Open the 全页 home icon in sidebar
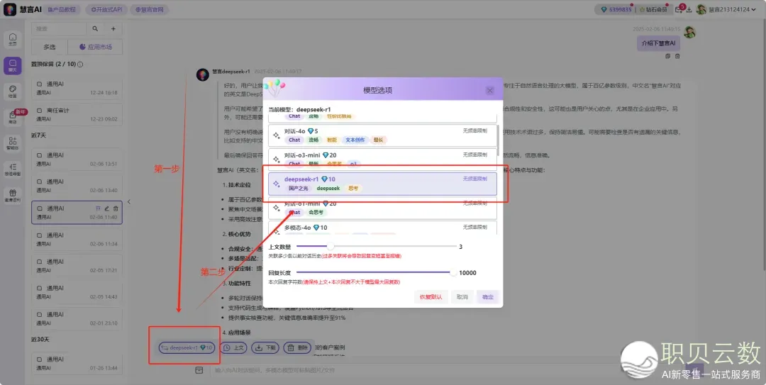This screenshot has height=385, width=766. [x=13, y=40]
